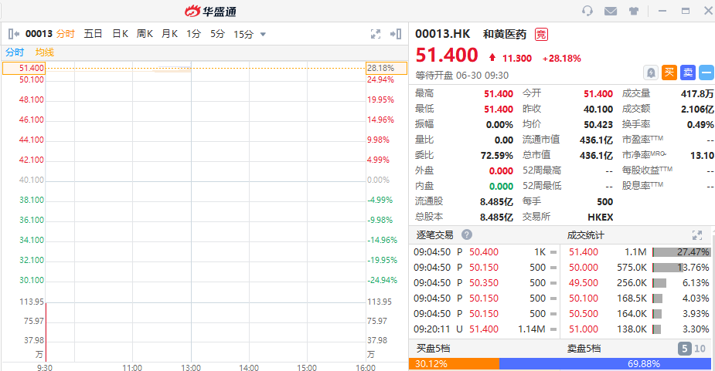Click the 等待开盘 06-30 09:30 status text

click(461, 75)
